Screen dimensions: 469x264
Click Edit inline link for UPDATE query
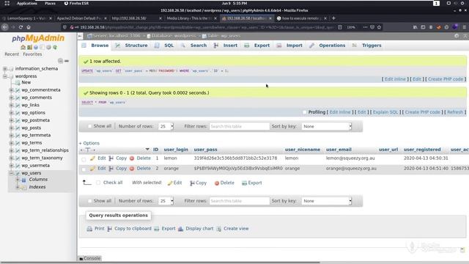coord(395,79)
